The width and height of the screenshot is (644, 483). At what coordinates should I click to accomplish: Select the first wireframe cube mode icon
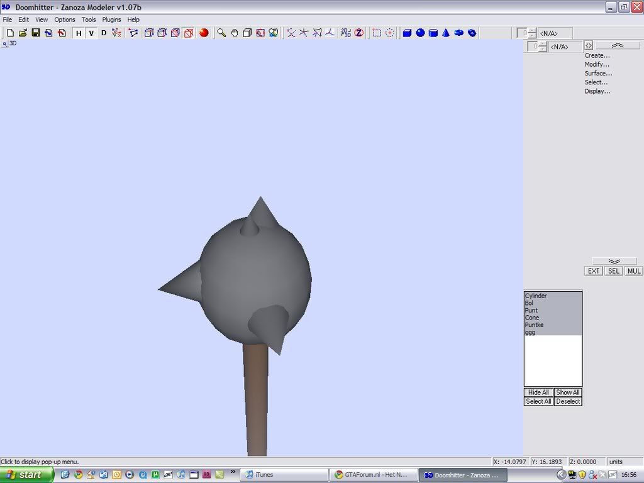[x=149, y=33]
